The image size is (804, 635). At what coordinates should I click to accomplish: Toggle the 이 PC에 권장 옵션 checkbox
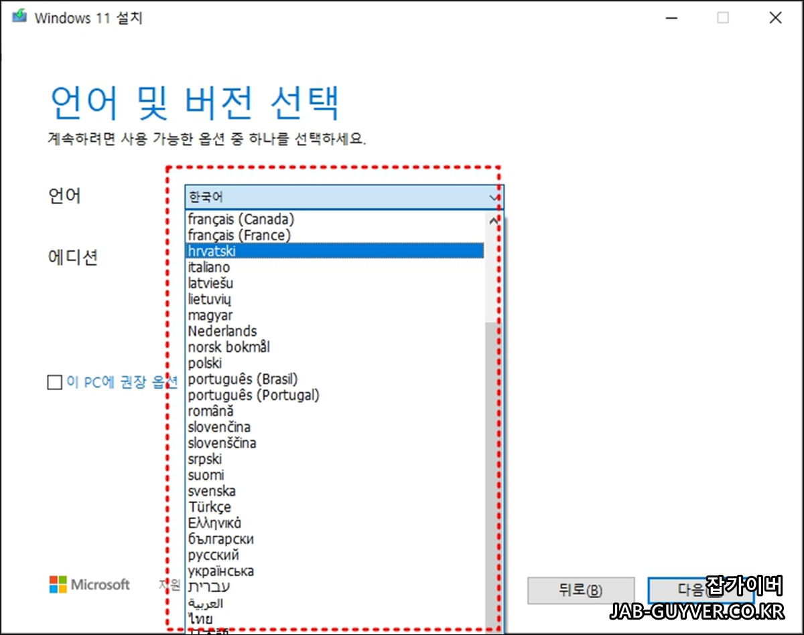(54, 383)
